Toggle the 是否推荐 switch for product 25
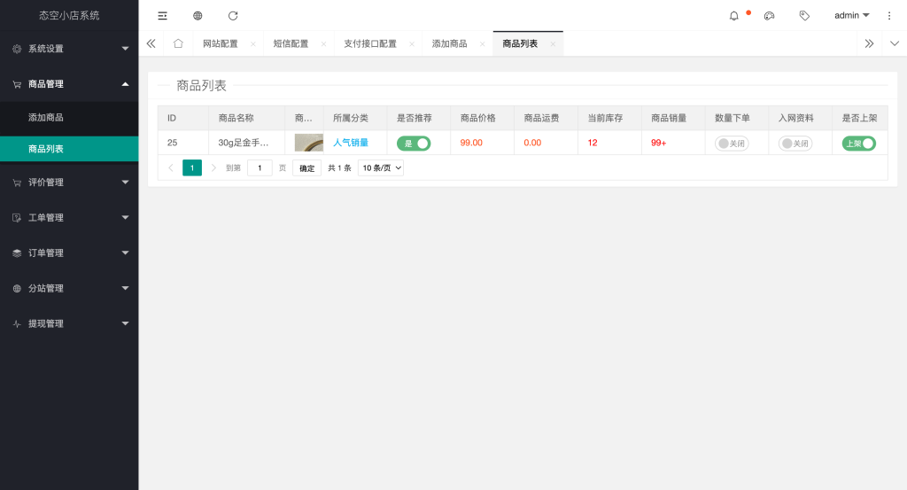Viewport: 907px width, 490px height. (x=414, y=144)
